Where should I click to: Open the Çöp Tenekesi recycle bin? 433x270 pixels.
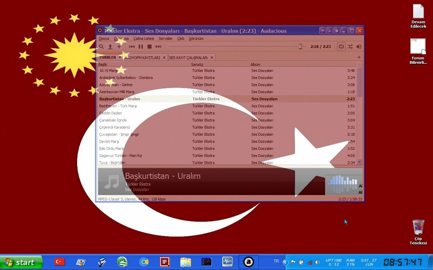[x=418, y=232]
